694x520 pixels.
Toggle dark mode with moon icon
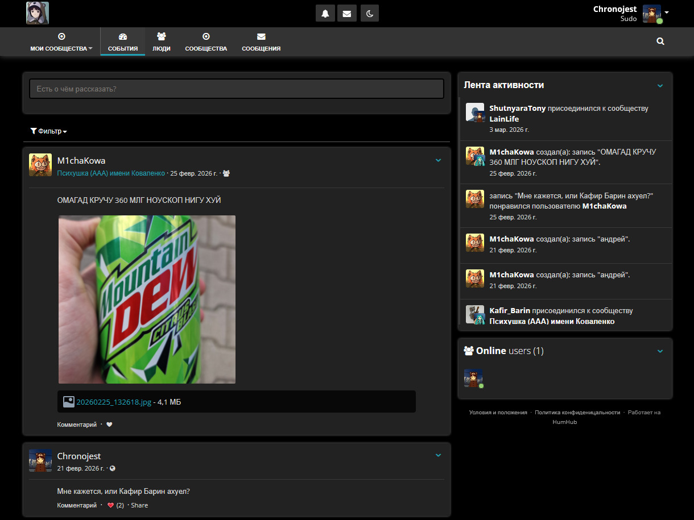(x=369, y=14)
